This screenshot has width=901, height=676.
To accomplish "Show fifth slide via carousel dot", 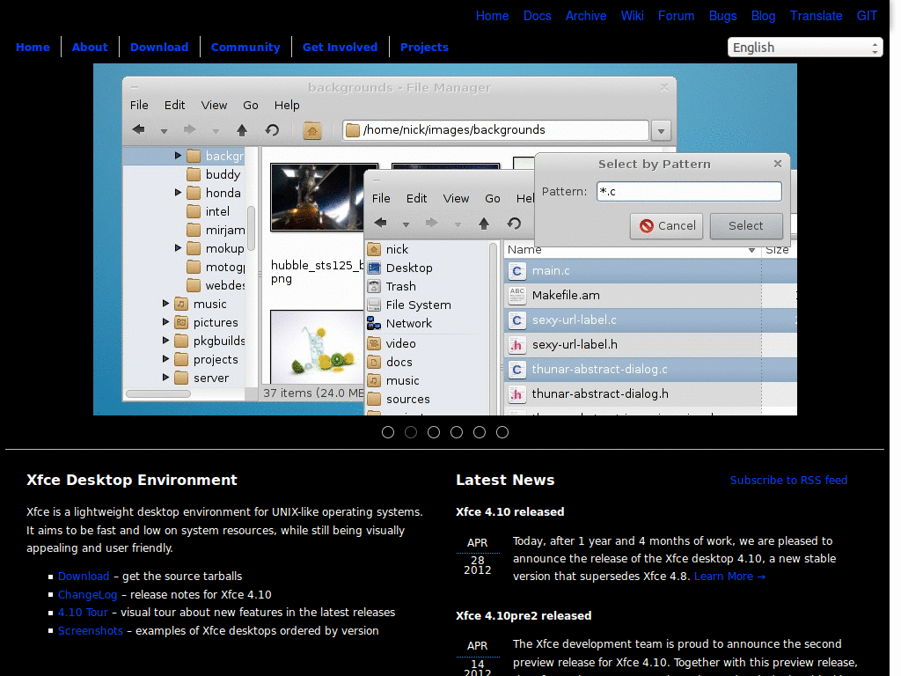I will pos(480,432).
